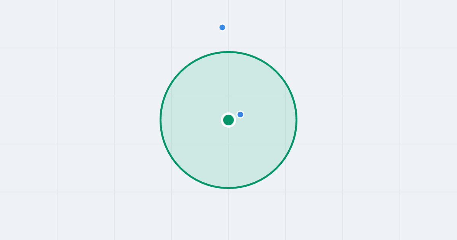The width and height of the screenshot is (457, 240).
Task: Click the shaded circle area right of blue dot
Action: click(x=267, y=114)
